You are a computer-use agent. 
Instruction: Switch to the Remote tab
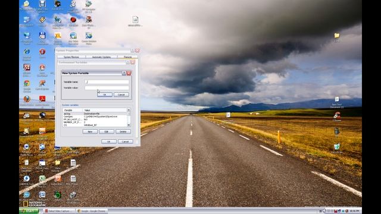(x=127, y=57)
